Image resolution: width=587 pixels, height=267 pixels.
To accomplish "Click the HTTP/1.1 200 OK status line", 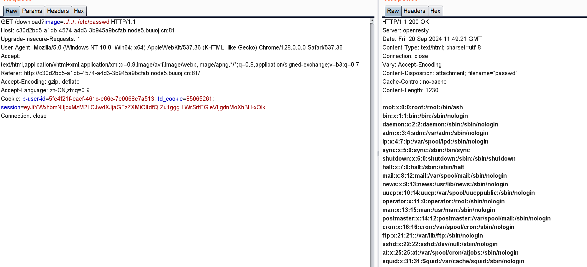I will coord(405,22).
